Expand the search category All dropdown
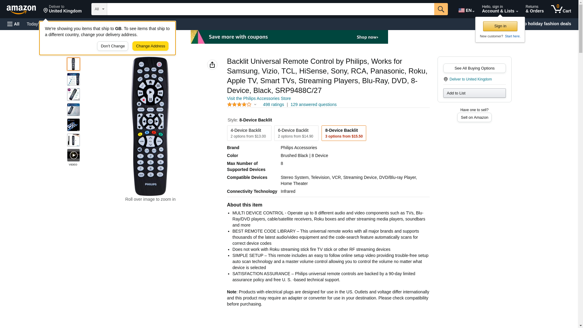583x328 pixels. click(x=99, y=9)
